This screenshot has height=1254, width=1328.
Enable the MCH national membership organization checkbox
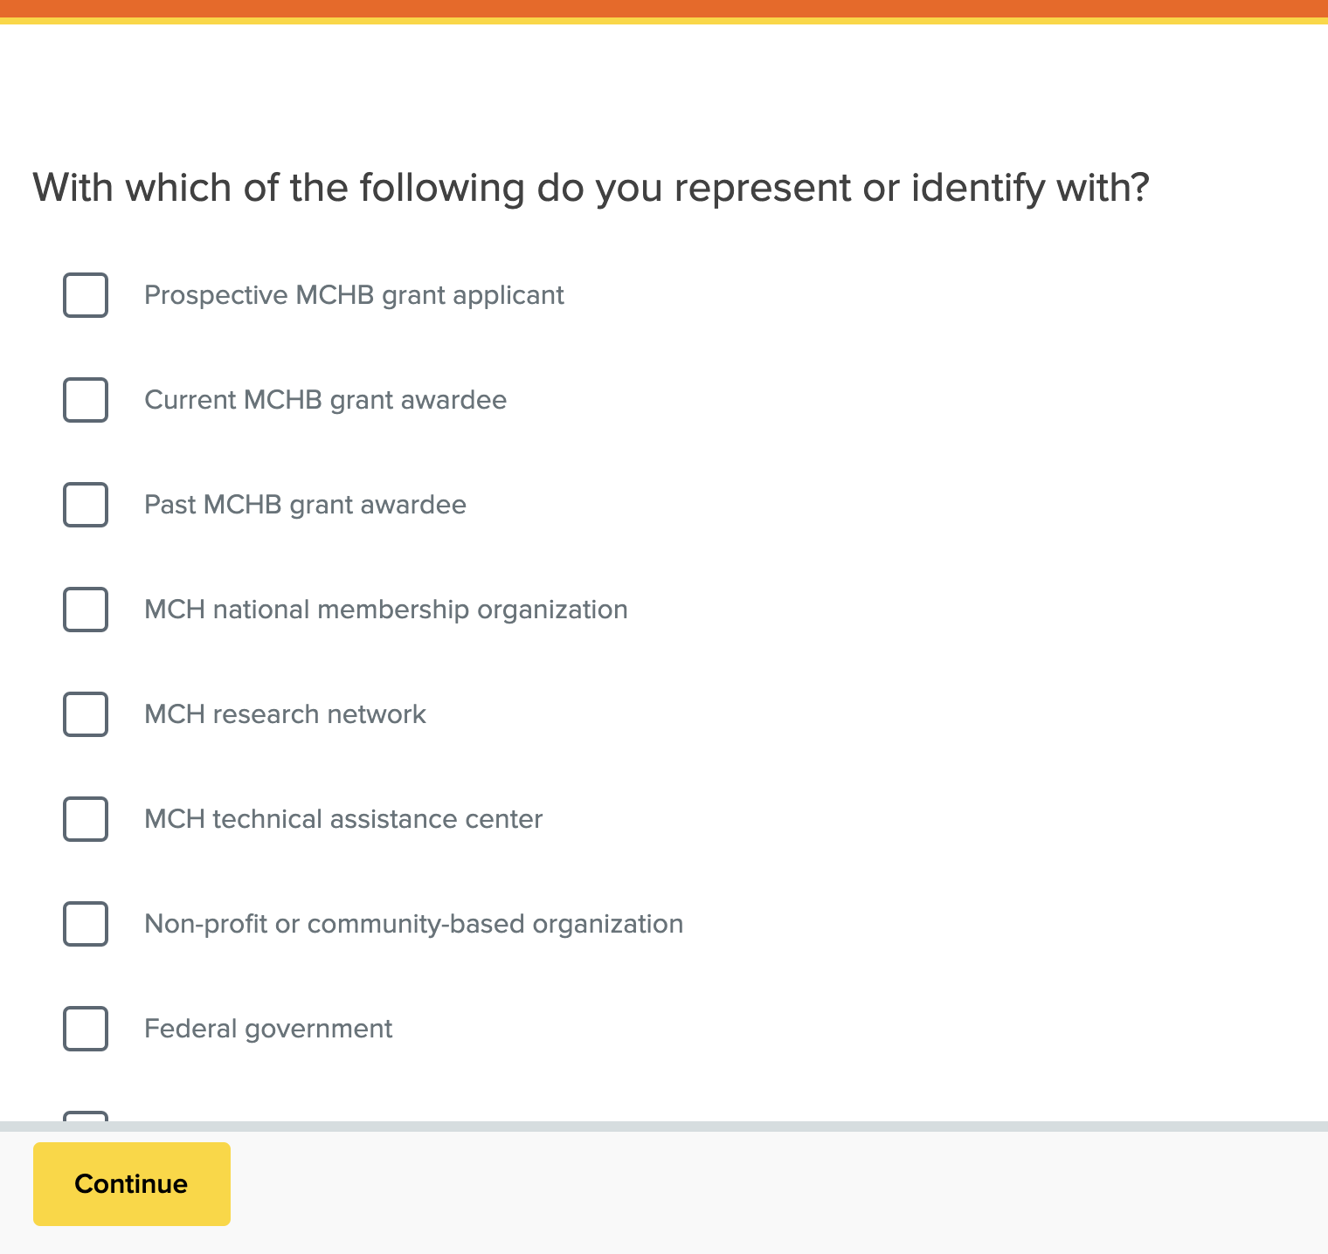point(86,610)
